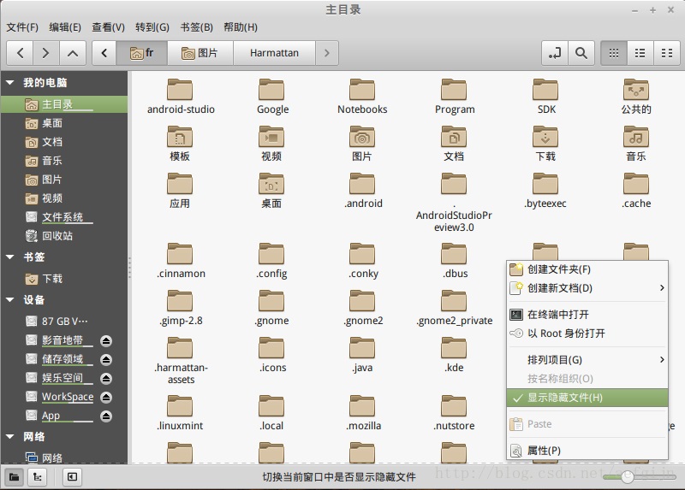Click the search magnifier icon in toolbar
Image resolution: width=685 pixels, height=490 pixels.
pyautogui.click(x=581, y=53)
